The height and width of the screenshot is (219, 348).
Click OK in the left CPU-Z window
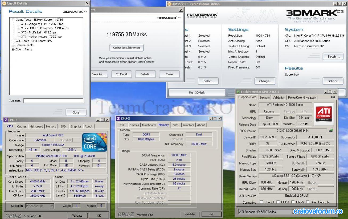pos(99,216)
